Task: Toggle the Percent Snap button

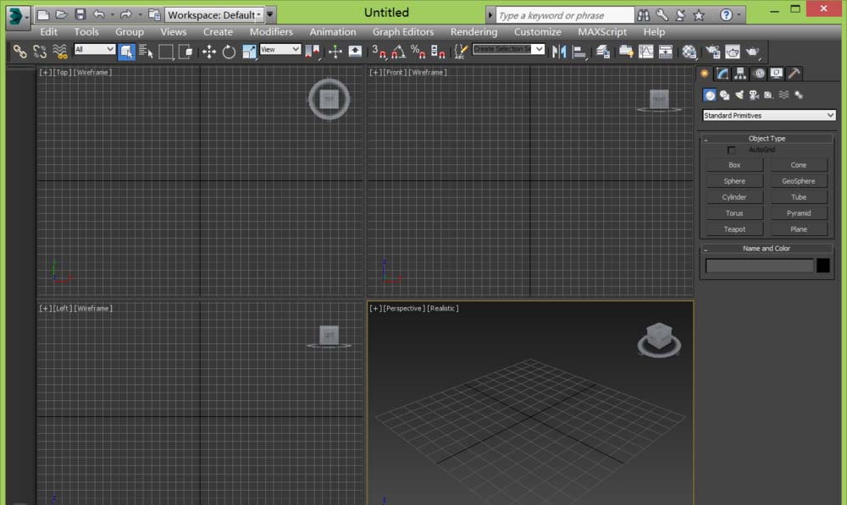Action: coord(418,52)
